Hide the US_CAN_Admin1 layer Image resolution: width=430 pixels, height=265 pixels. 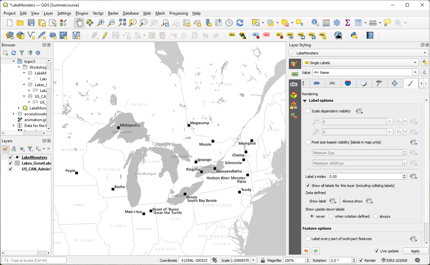10,169
